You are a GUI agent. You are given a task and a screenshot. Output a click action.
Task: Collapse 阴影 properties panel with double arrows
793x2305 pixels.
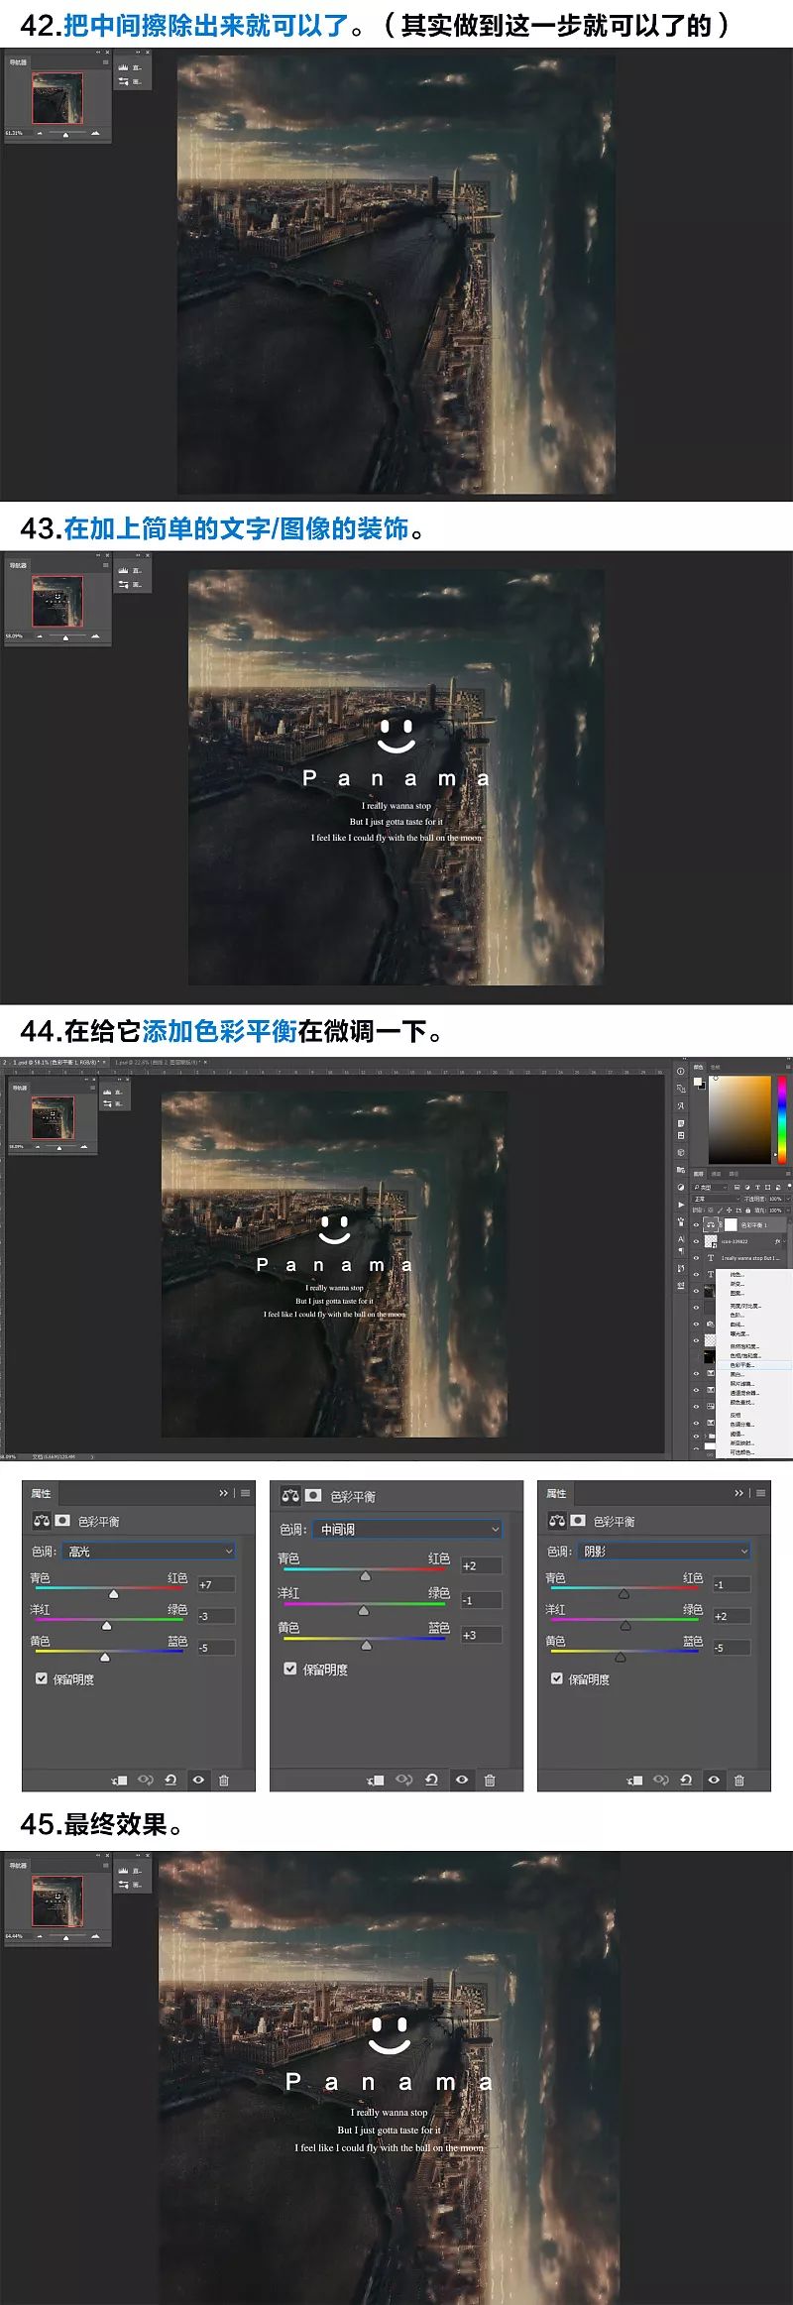coord(738,1493)
